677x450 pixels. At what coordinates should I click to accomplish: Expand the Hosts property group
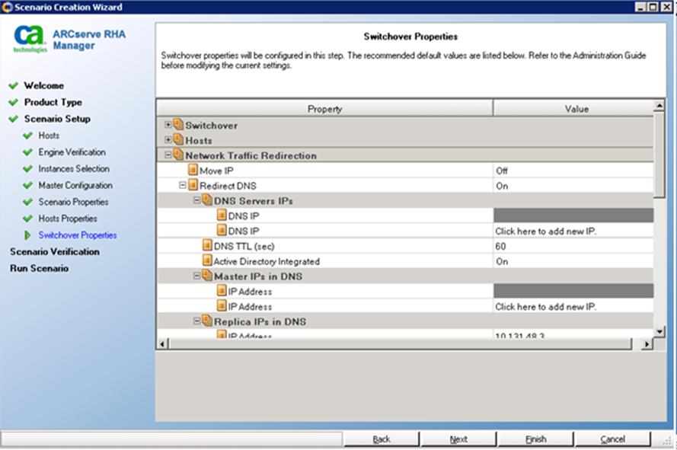pos(168,140)
